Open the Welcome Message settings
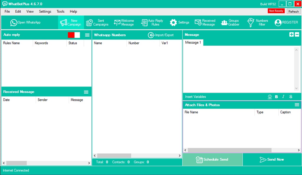This screenshot has width=302, height=175. 124,22
